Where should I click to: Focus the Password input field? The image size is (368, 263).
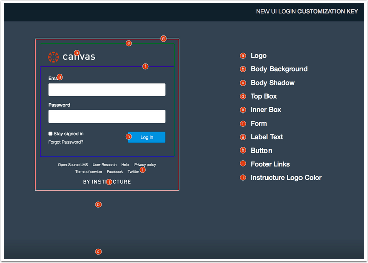pyautogui.click(x=107, y=117)
